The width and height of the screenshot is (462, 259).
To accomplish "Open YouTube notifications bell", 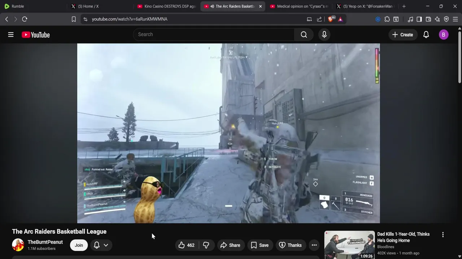I will (426, 35).
